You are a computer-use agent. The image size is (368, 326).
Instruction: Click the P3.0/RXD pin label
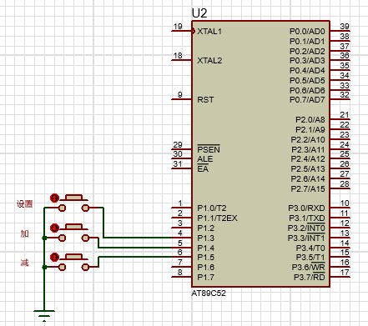point(306,208)
